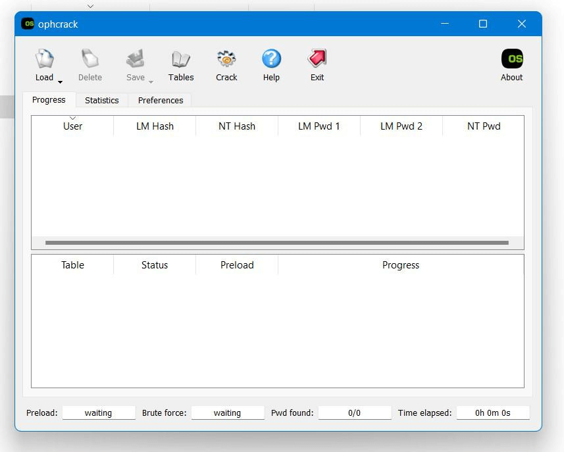Toggle sort indicator above User column
The width and height of the screenshot is (564, 452).
point(72,118)
